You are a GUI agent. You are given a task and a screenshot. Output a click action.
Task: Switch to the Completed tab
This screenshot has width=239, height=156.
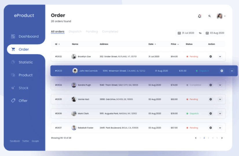click(110, 31)
